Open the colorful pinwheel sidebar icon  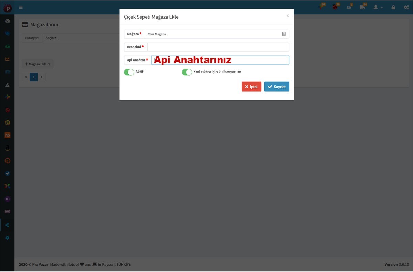7,97
